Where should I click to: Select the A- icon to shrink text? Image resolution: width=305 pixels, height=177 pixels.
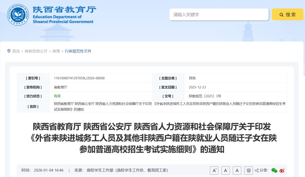pyautogui.click(x=226, y=171)
